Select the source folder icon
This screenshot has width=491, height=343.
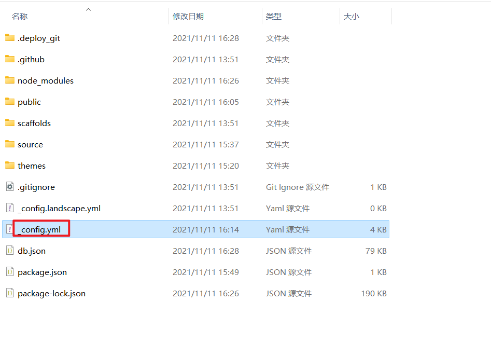tap(10, 144)
